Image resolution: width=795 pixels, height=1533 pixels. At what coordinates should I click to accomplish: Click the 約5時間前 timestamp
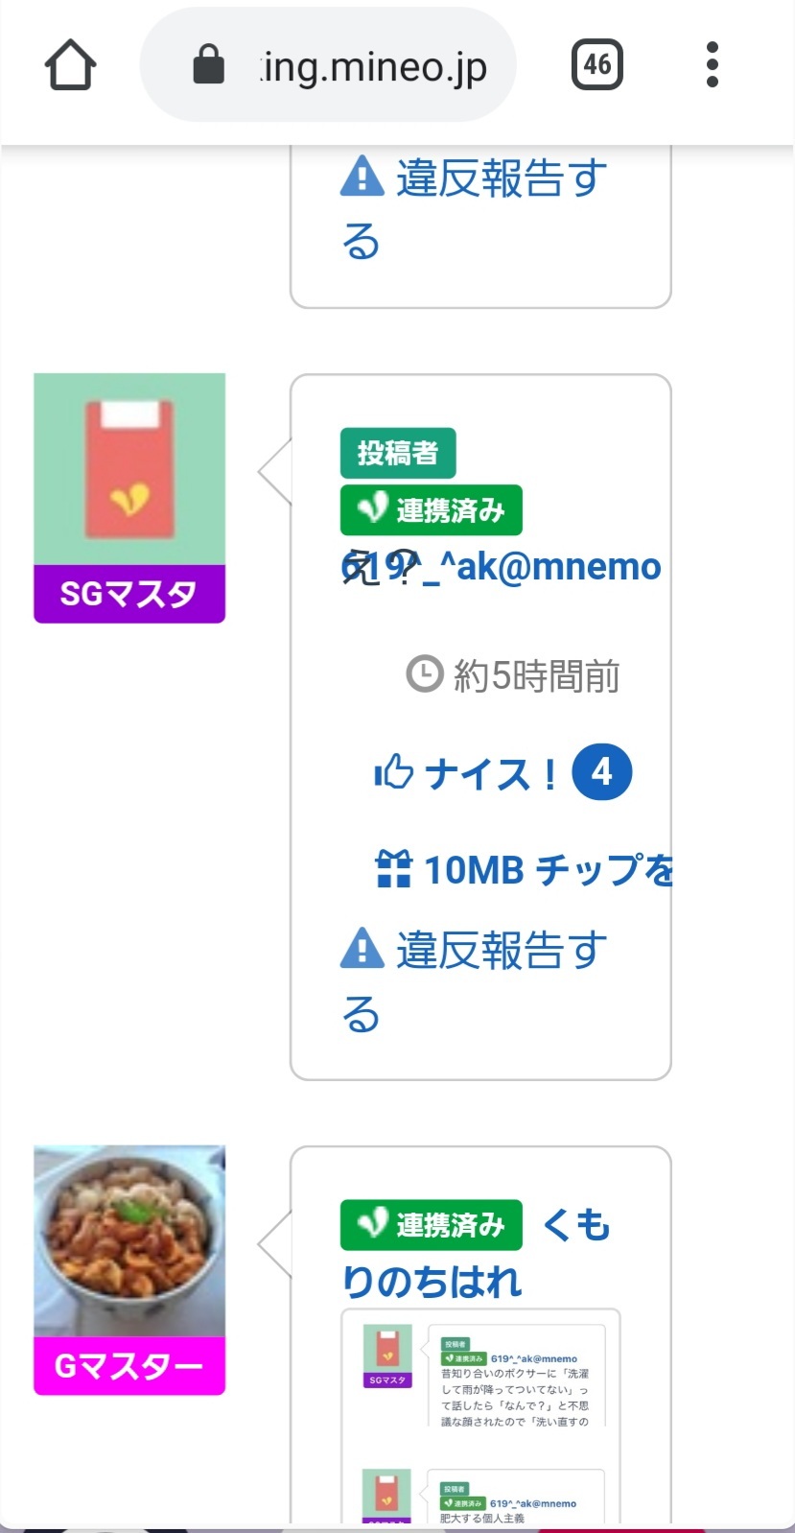click(x=535, y=676)
